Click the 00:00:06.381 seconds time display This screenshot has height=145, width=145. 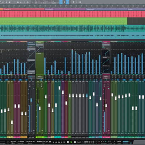(x=30, y=141)
